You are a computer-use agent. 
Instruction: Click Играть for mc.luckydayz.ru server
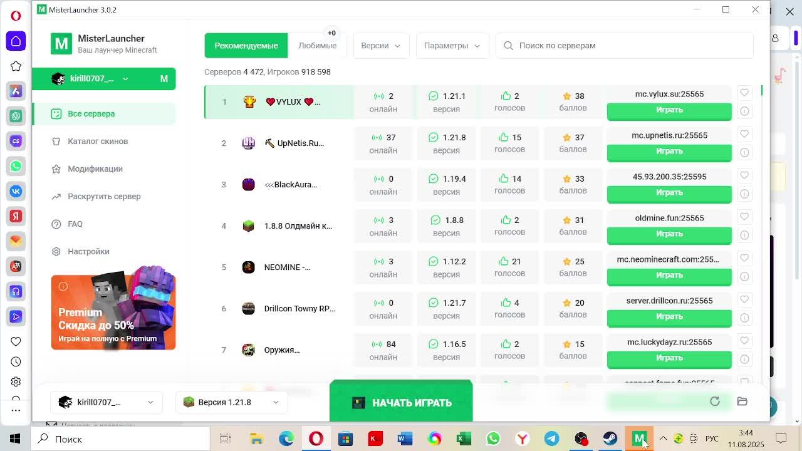(x=669, y=358)
